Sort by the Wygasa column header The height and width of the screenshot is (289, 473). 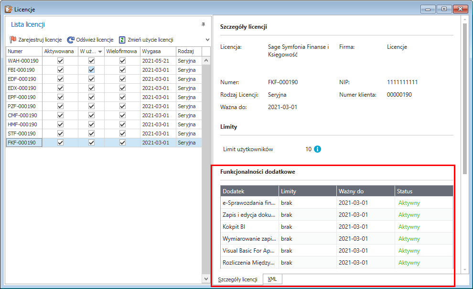pyautogui.click(x=158, y=51)
